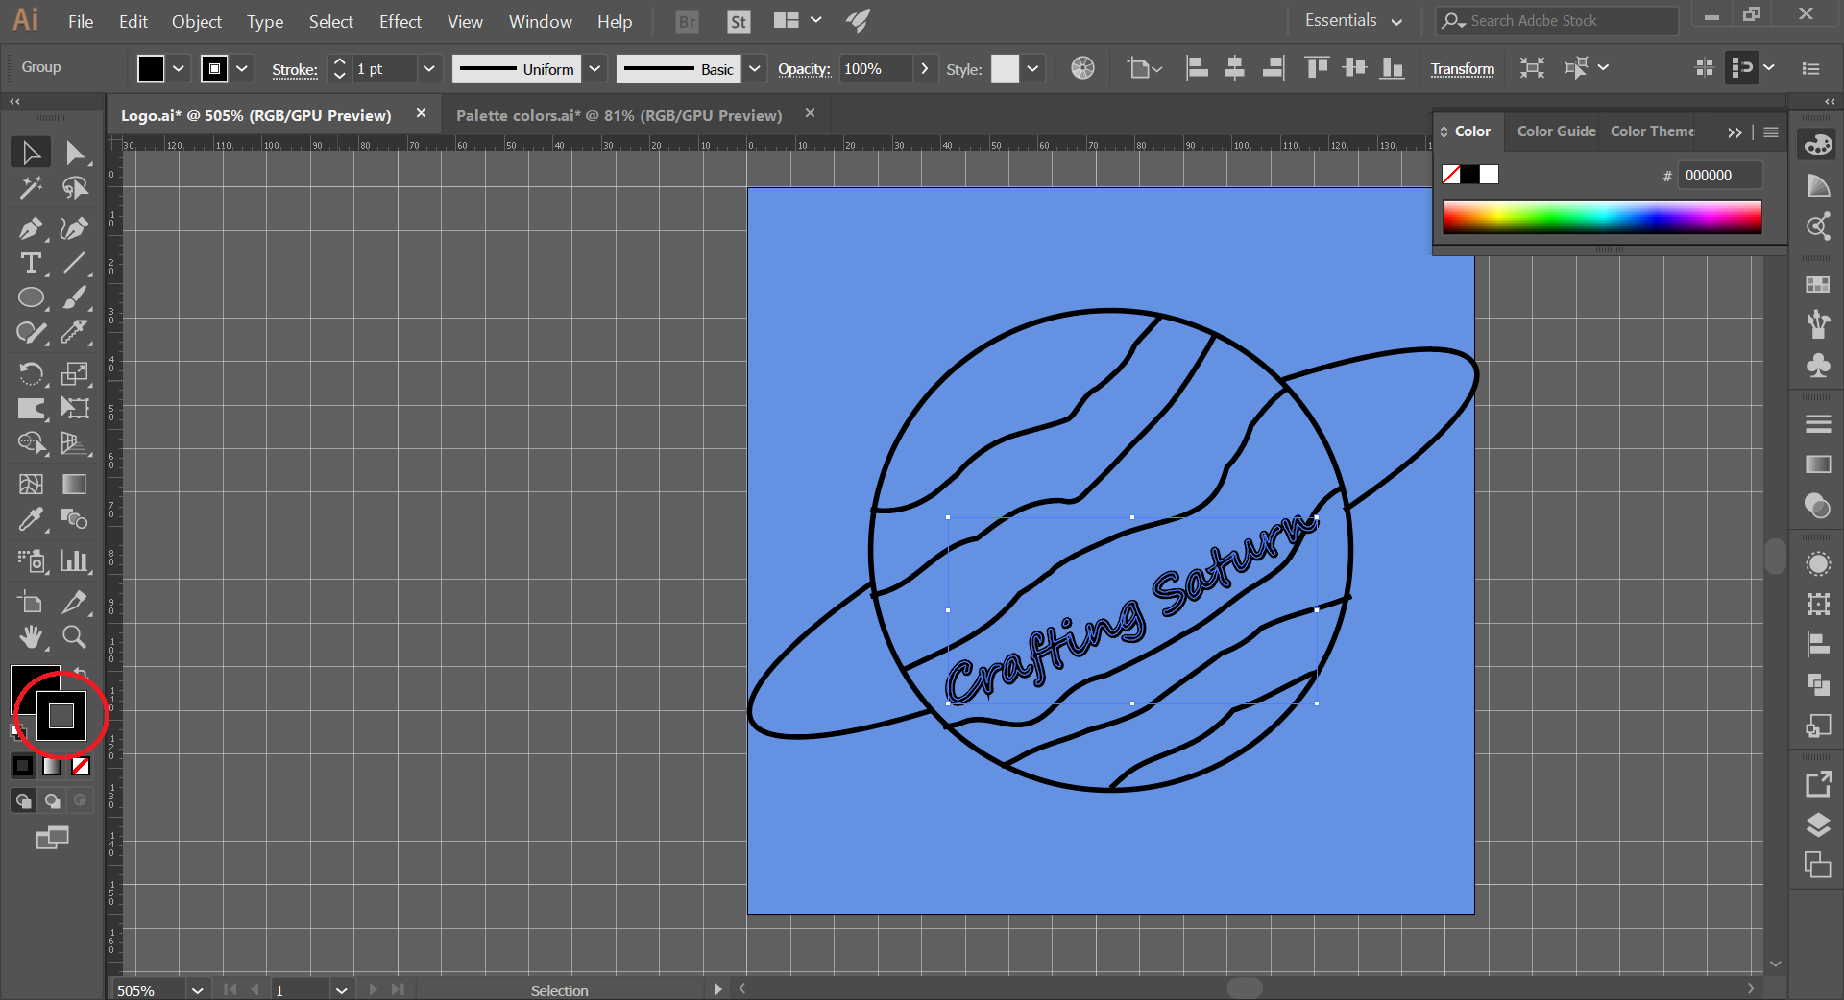This screenshot has width=1844, height=1000.
Task: Open the Layers panel icon
Action: [x=1817, y=824]
